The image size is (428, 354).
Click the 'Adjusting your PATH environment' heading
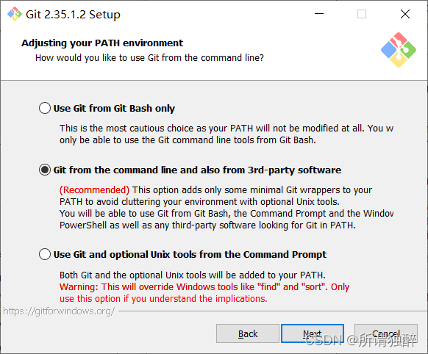[x=102, y=43]
